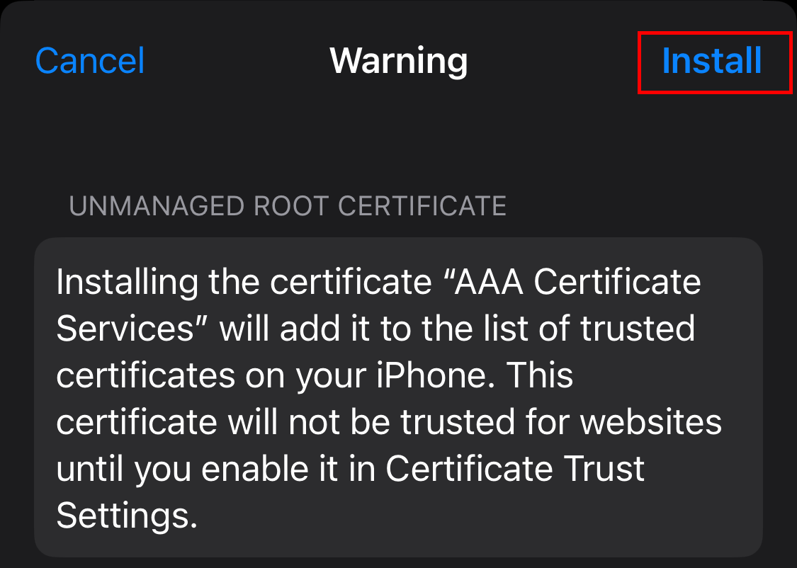Tap Cancel to dismiss the warning
The width and height of the screenshot is (797, 568).
click(x=90, y=61)
